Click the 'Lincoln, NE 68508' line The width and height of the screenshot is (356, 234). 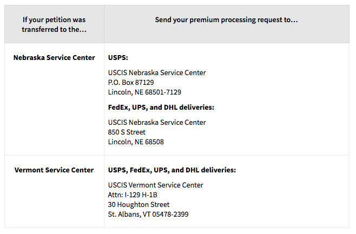point(136,142)
